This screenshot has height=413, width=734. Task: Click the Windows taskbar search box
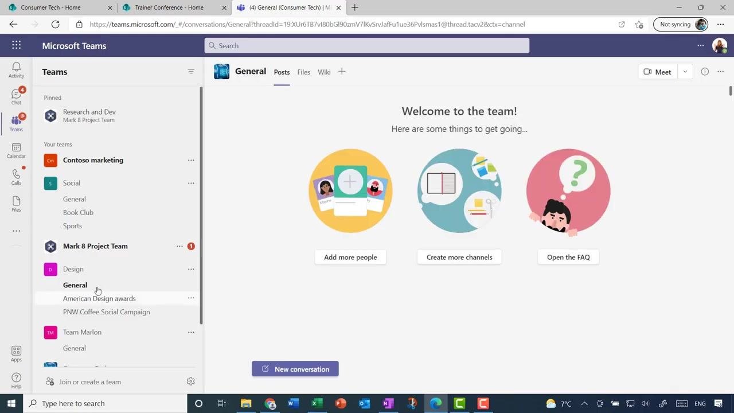point(106,403)
